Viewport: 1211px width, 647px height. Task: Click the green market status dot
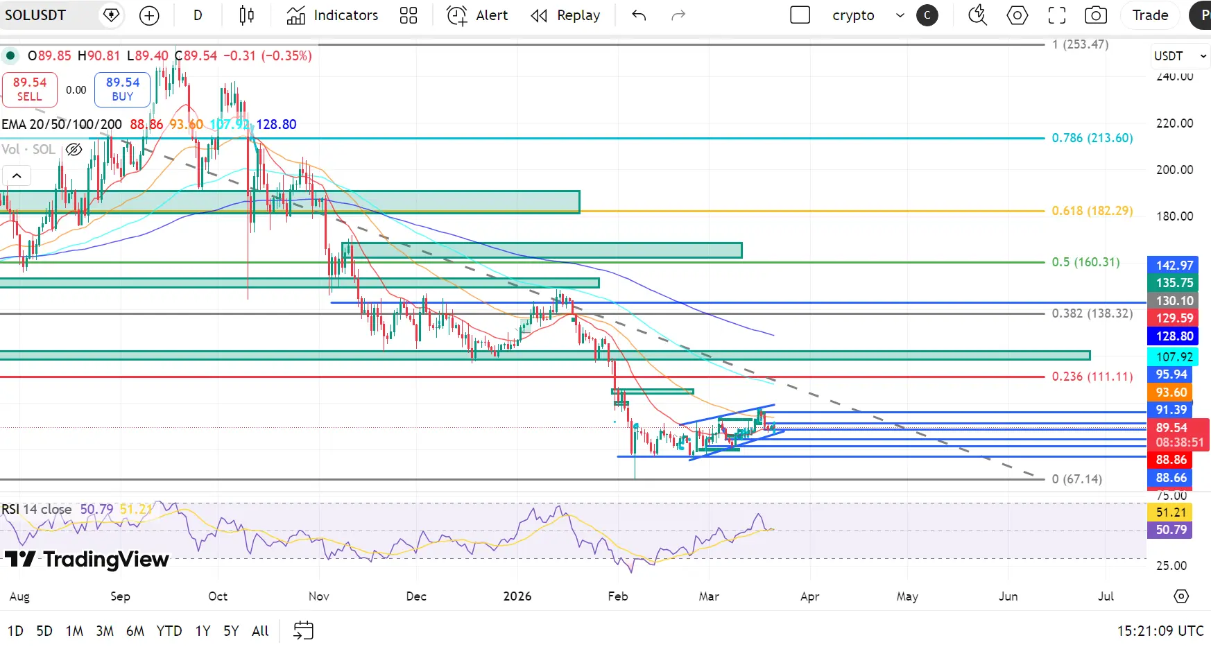(x=10, y=55)
